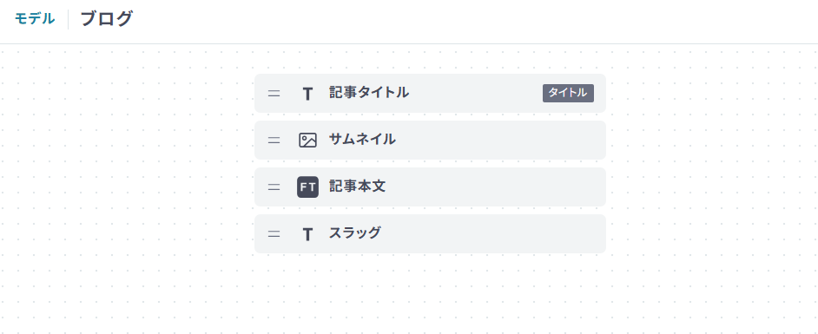Grab the drag handle of 記事タイトル field
Image resolution: width=818 pixels, height=334 pixels.
(x=274, y=94)
